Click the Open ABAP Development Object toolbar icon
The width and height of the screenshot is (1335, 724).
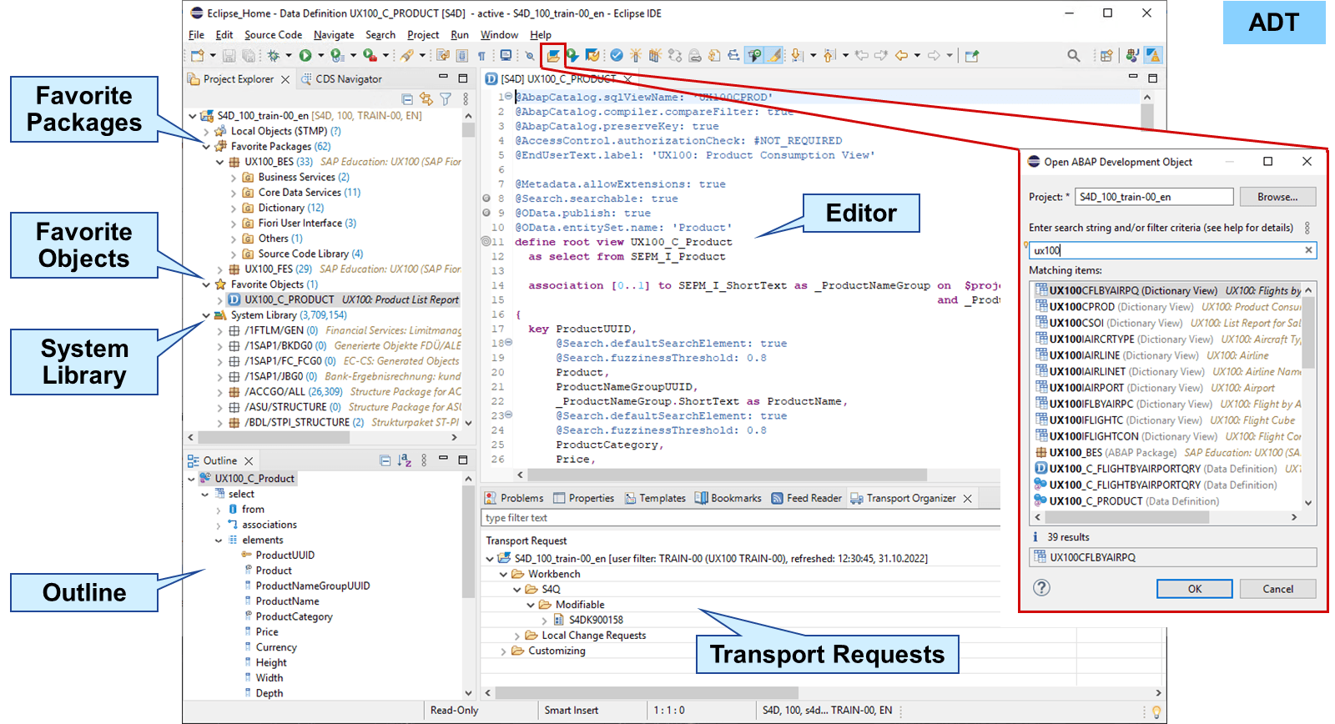[x=553, y=55]
